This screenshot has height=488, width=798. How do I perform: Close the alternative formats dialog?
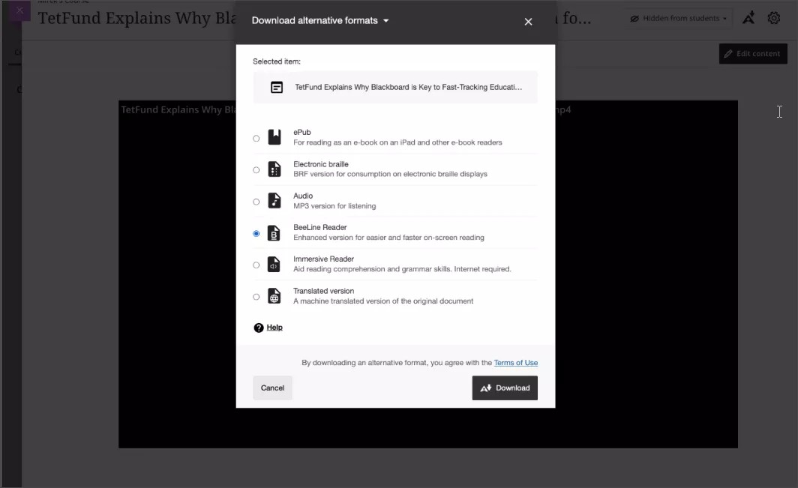click(528, 22)
